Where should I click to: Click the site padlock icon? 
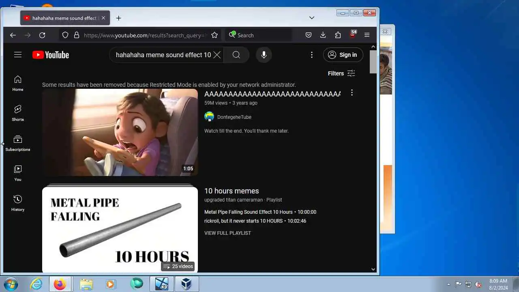77,35
